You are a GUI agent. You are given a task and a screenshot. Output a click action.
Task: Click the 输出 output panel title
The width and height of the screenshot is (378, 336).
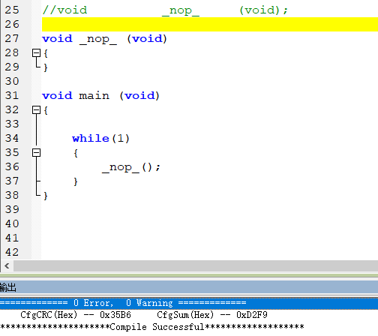(x=8, y=287)
